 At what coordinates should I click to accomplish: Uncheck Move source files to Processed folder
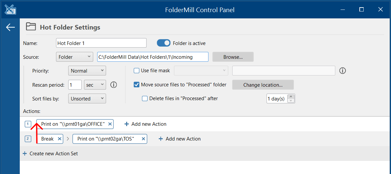coord(137,84)
